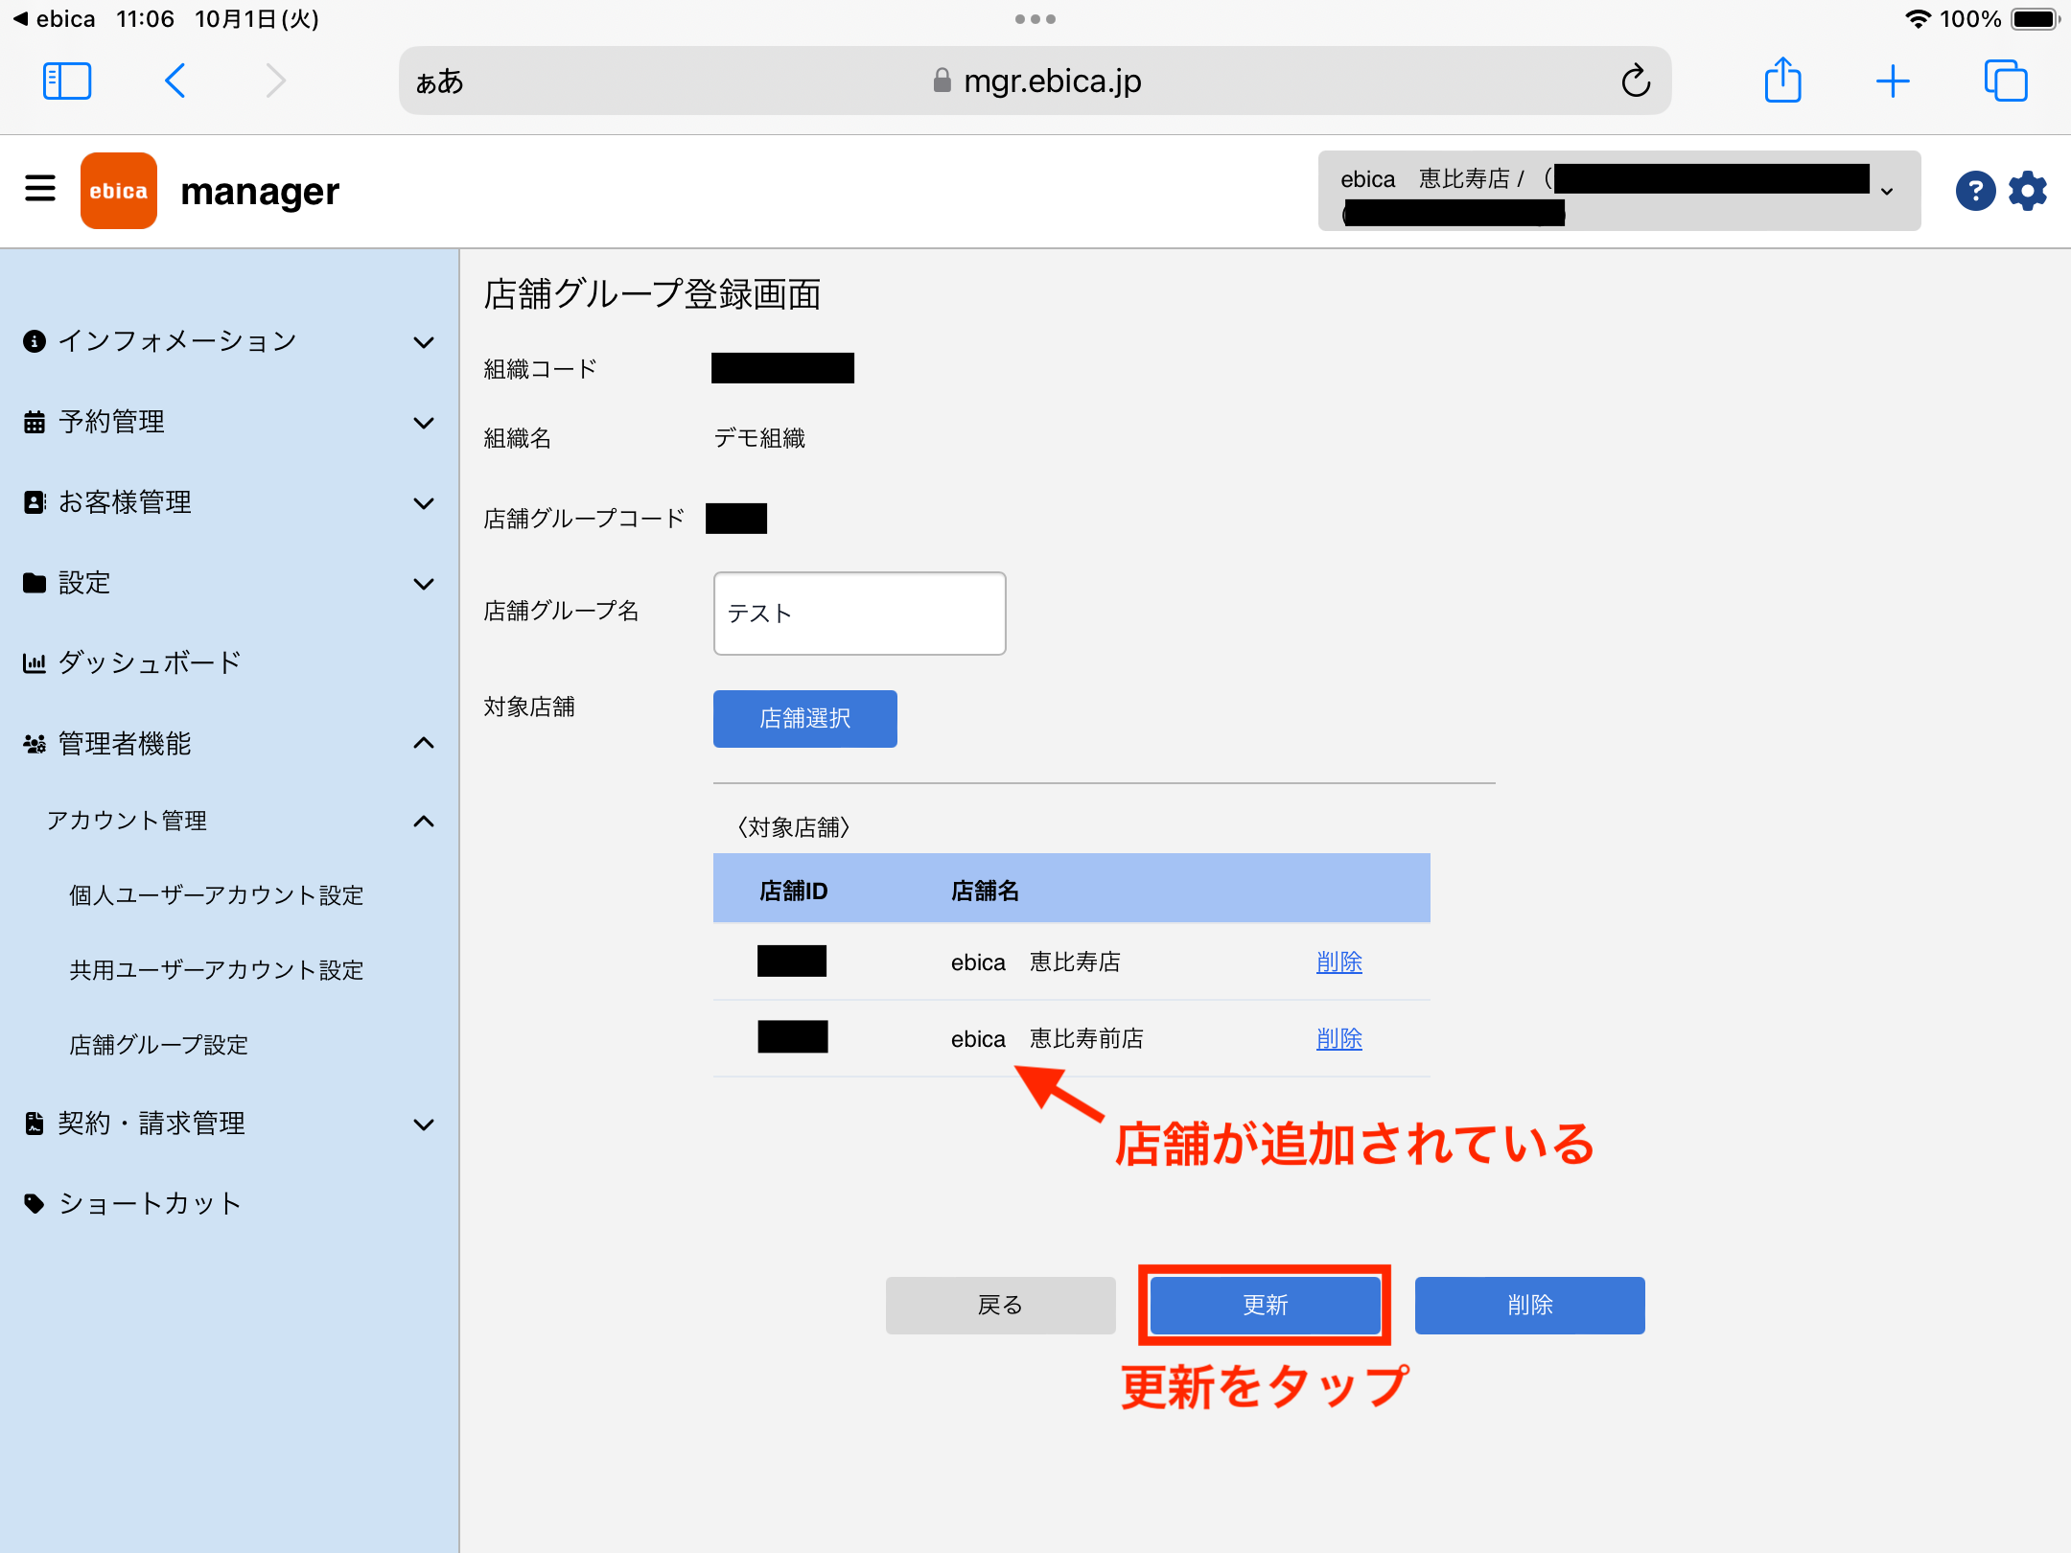2071x1553 pixels.
Task: Delete ebica 恵比寿前店 row
Action: 1339,1039
